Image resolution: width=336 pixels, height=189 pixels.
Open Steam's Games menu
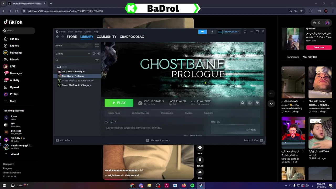coord(88,31)
